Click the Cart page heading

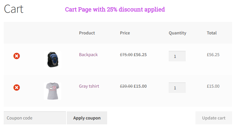point(14,9)
